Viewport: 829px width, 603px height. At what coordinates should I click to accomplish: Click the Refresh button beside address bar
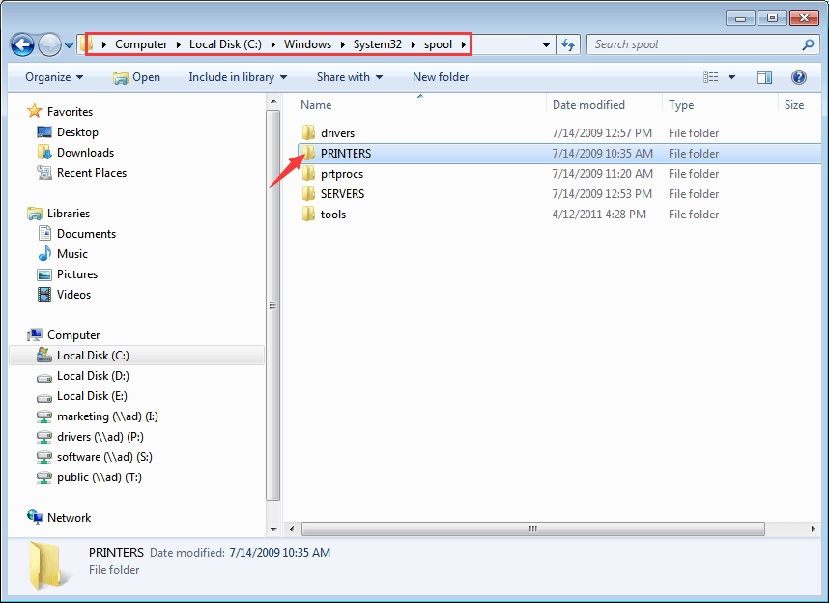(x=568, y=44)
